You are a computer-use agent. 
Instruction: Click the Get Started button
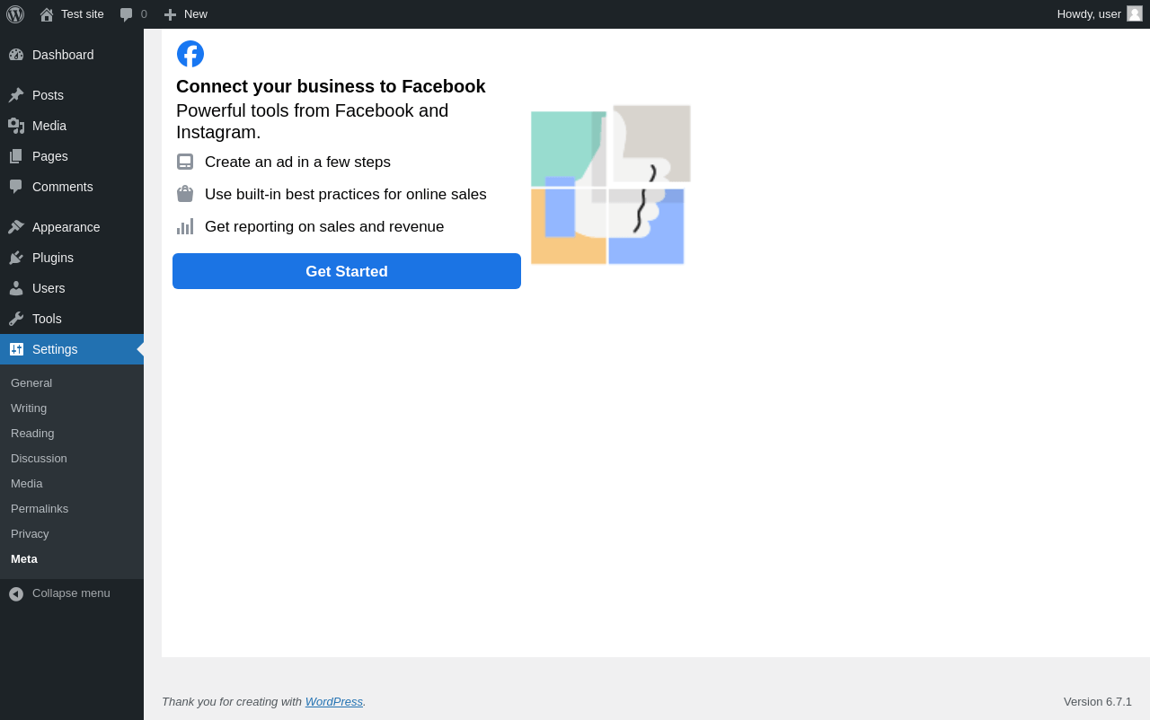click(x=347, y=271)
